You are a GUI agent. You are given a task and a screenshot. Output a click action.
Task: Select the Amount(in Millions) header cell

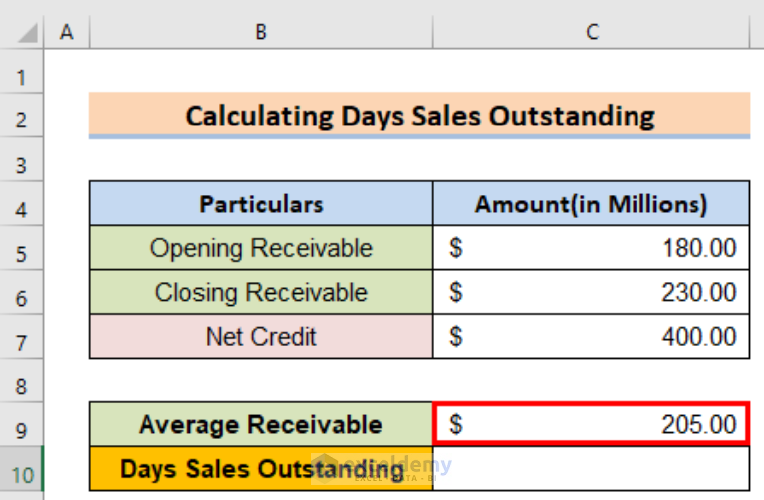point(591,204)
